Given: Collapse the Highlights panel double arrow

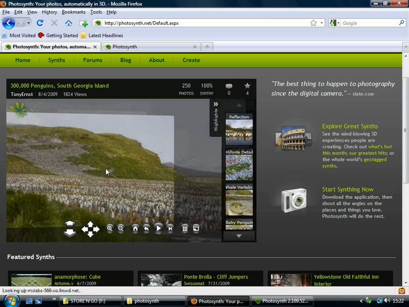Looking at the screenshot, I should pos(216,104).
